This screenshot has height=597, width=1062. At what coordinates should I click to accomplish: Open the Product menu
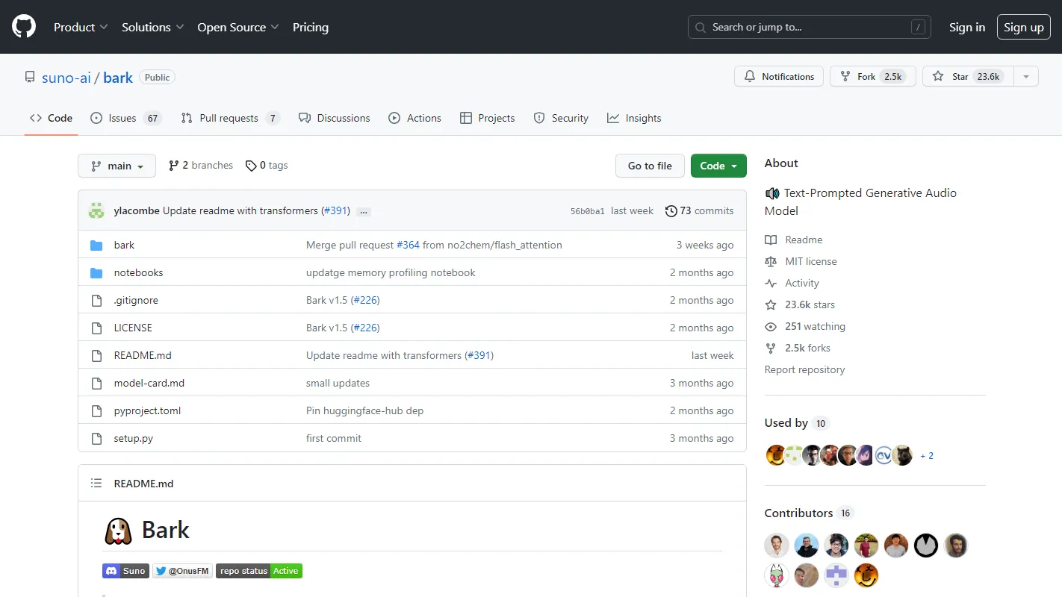81,27
